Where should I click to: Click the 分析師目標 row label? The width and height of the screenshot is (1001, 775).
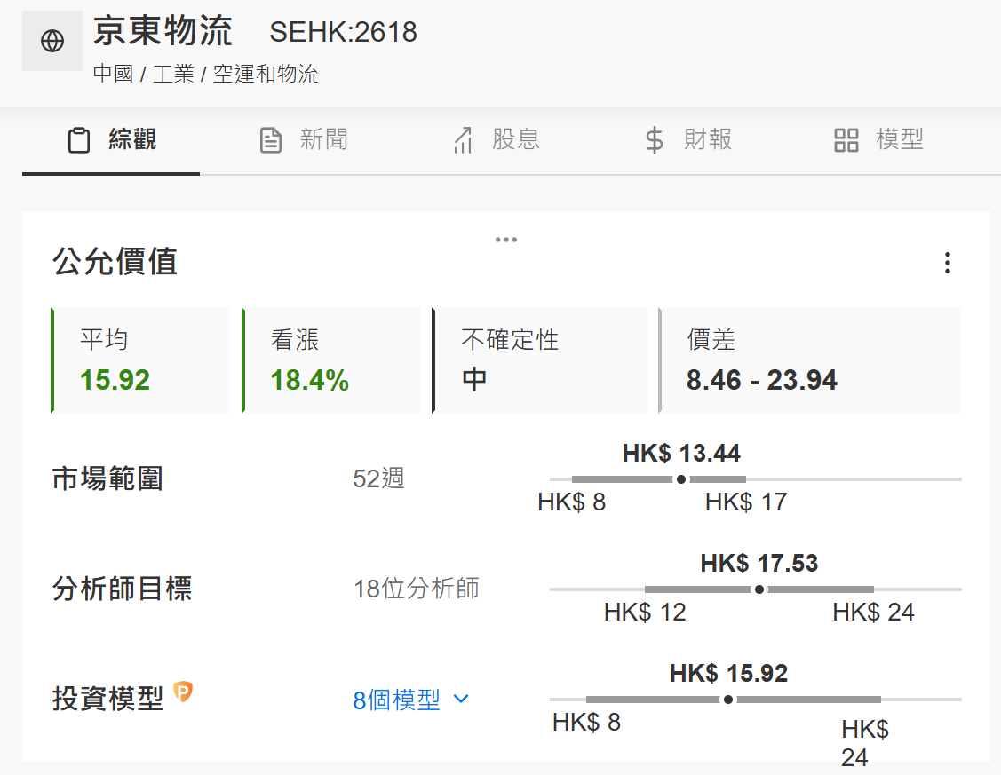coord(122,589)
